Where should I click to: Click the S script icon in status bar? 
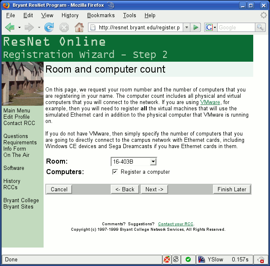click(x=176, y=259)
